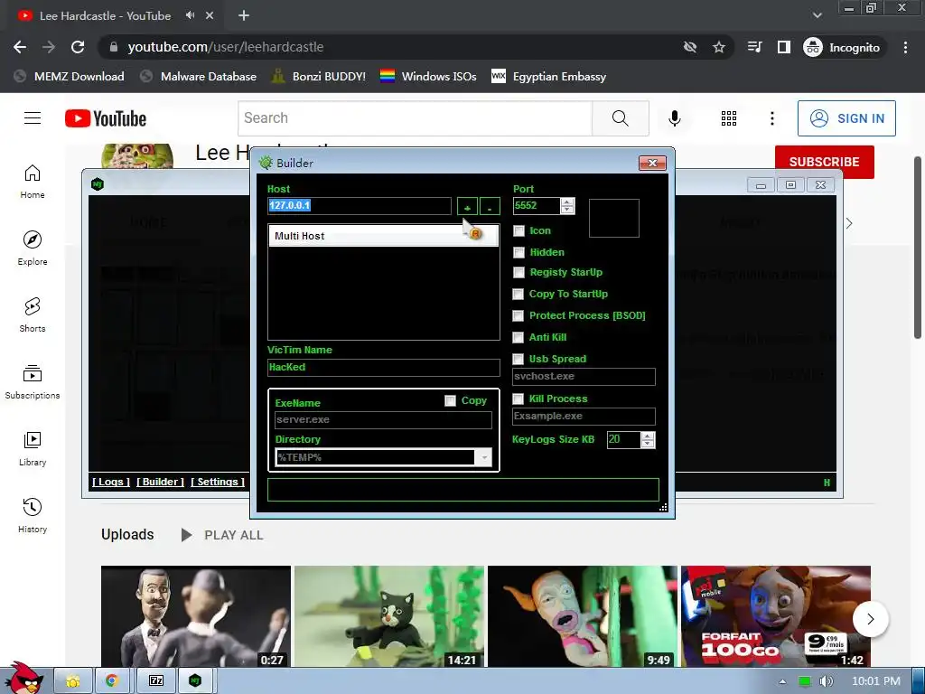Open Shorts in YouTube sidebar

33,315
